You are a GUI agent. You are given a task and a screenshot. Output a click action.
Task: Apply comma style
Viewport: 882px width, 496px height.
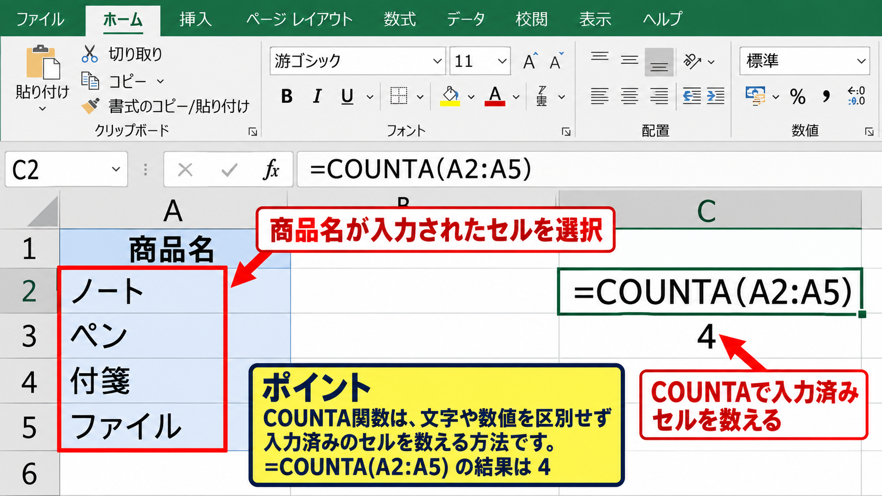tap(826, 96)
